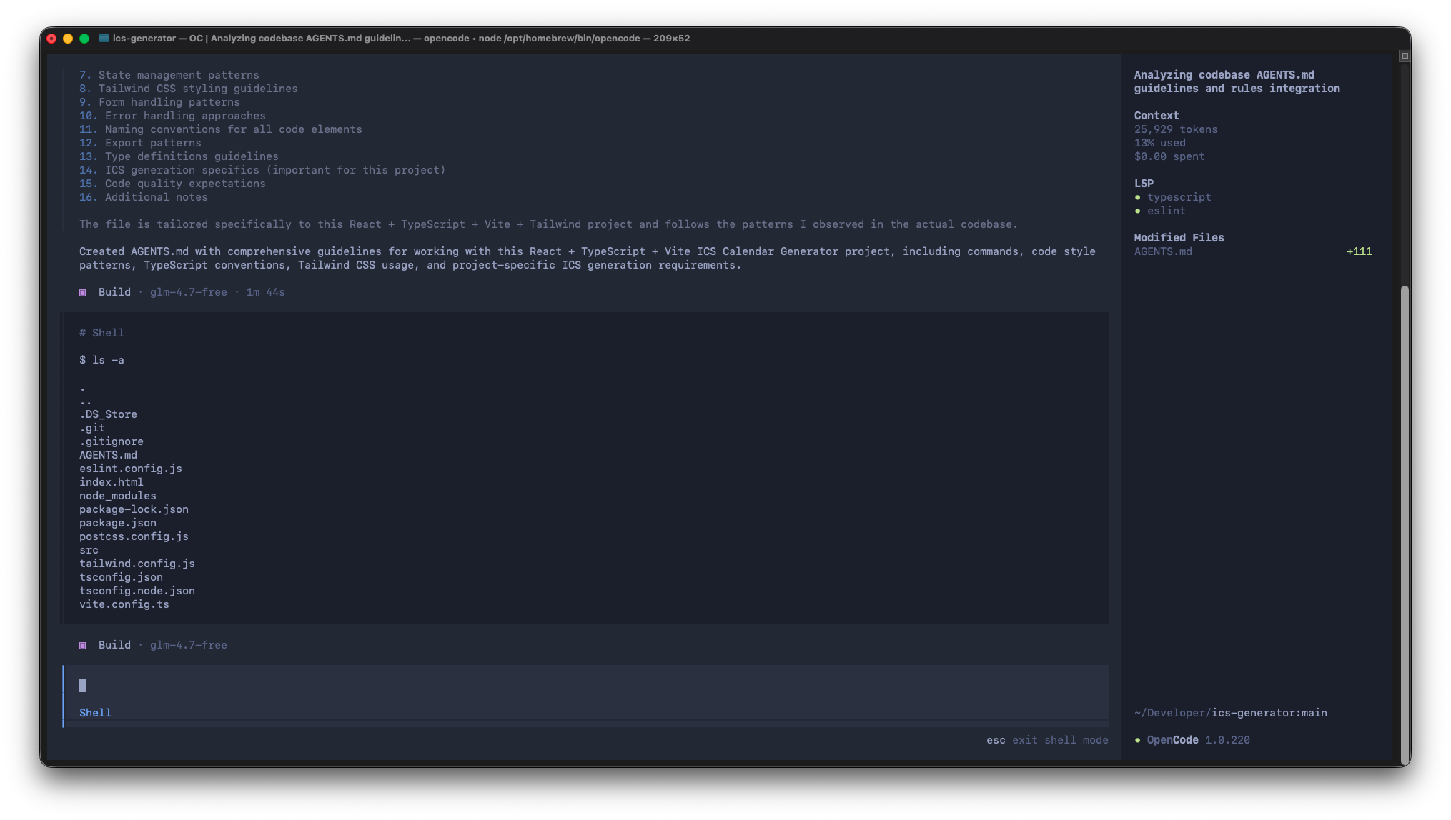This screenshot has width=1451, height=820.
Task: Collapse the Shell command output block
Action: pos(104,332)
